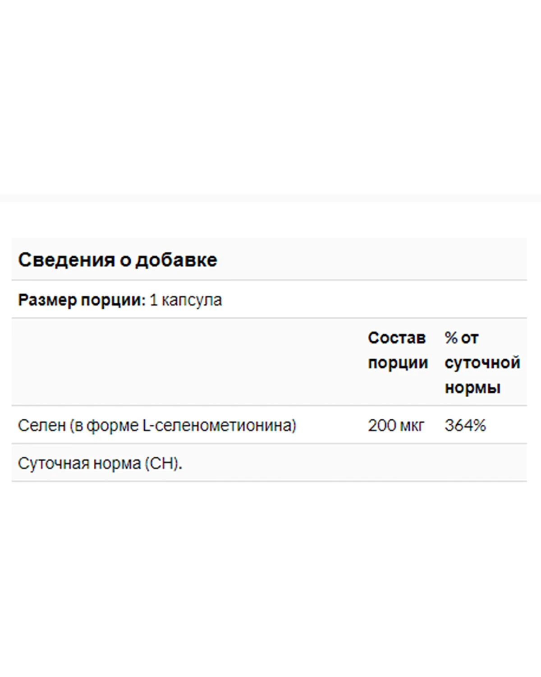Click the word "Размер" in the serving row
This screenshot has width=541, height=677.
coord(47,300)
